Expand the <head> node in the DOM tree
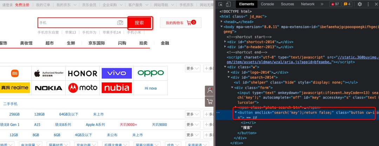Viewport: 379px width, 146px height. (222, 21)
